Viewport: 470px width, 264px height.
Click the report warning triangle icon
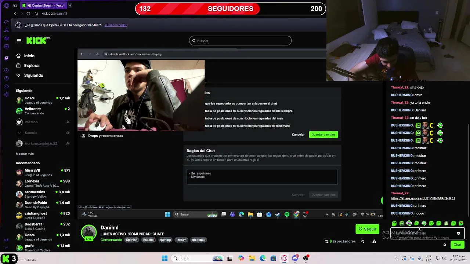coord(374,241)
